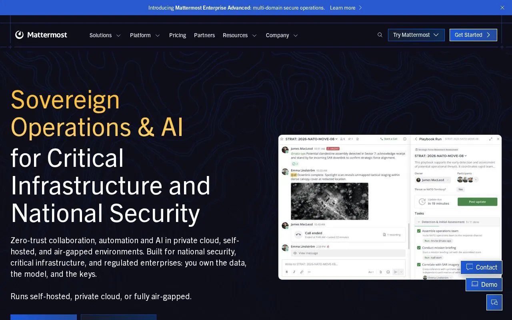Click the channel info circle icon

405,139
